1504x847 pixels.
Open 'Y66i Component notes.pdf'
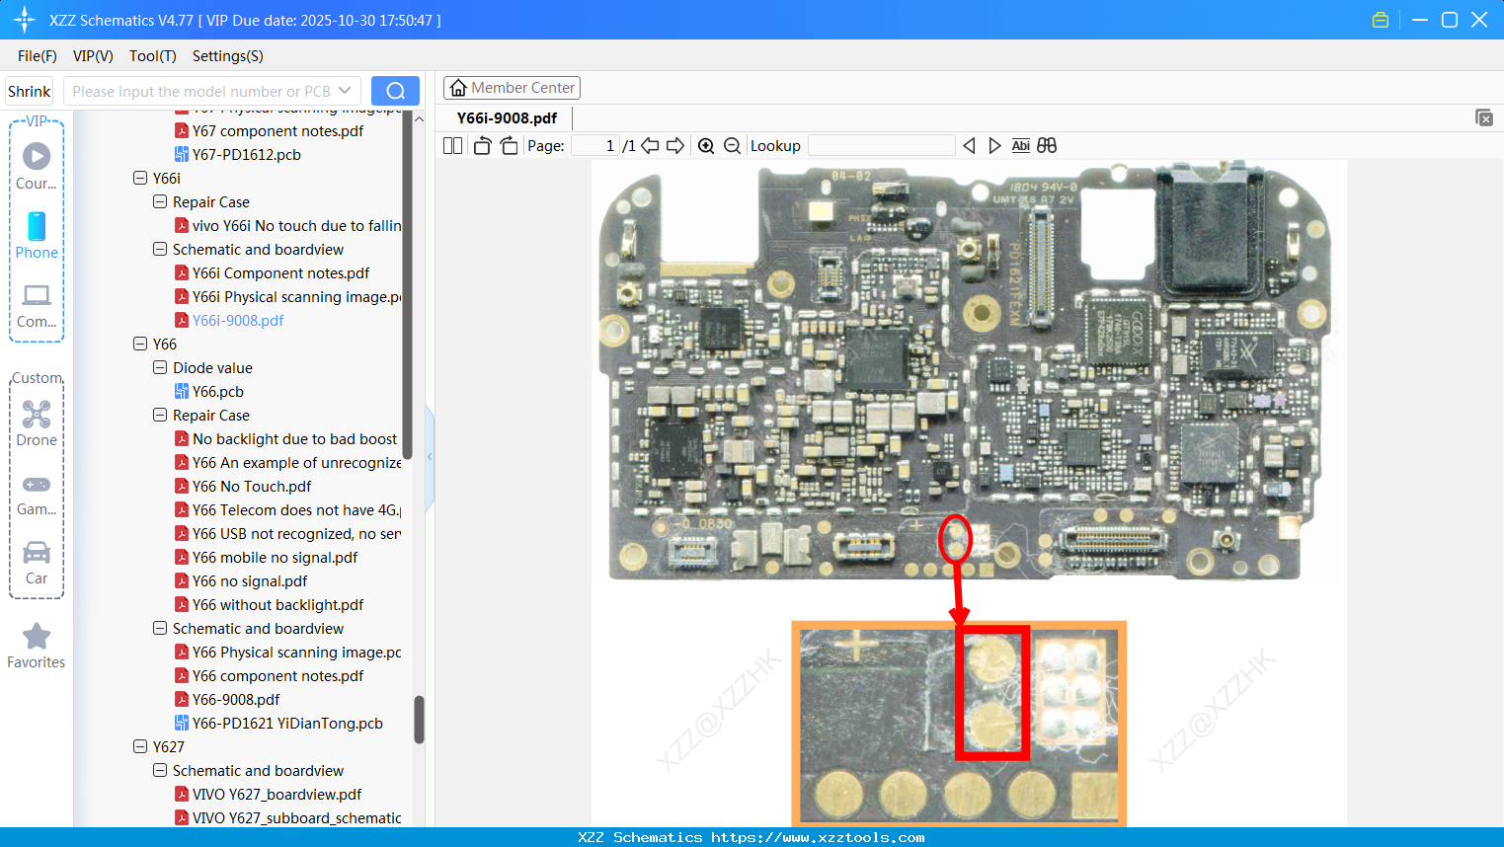[x=281, y=273]
